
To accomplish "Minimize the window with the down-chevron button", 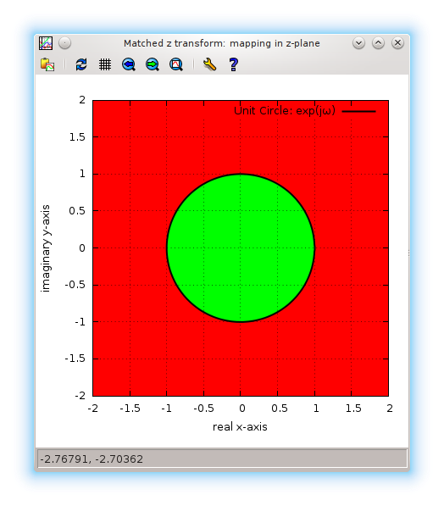I will [x=358, y=43].
